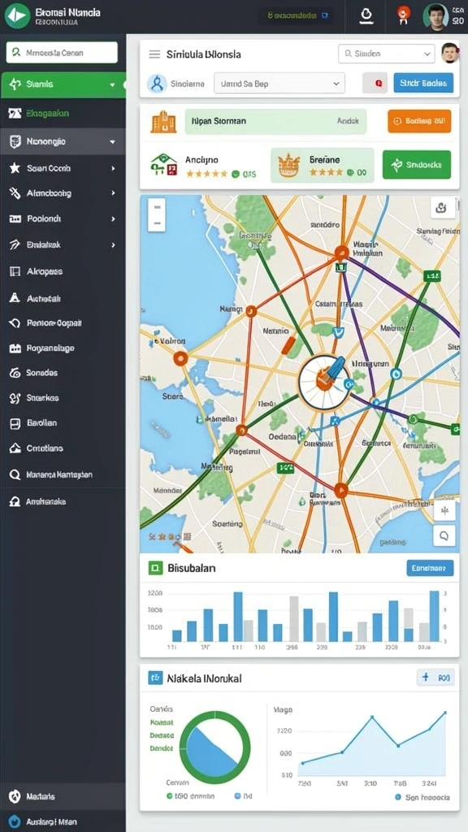Image resolution: width=468 pixels, height=832 pixels.
Task: Click the map search magnifier button
Action: point(444,536)
